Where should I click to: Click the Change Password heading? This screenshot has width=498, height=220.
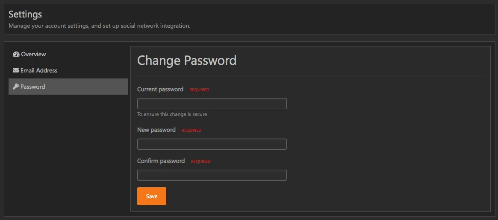coord(187,61)
